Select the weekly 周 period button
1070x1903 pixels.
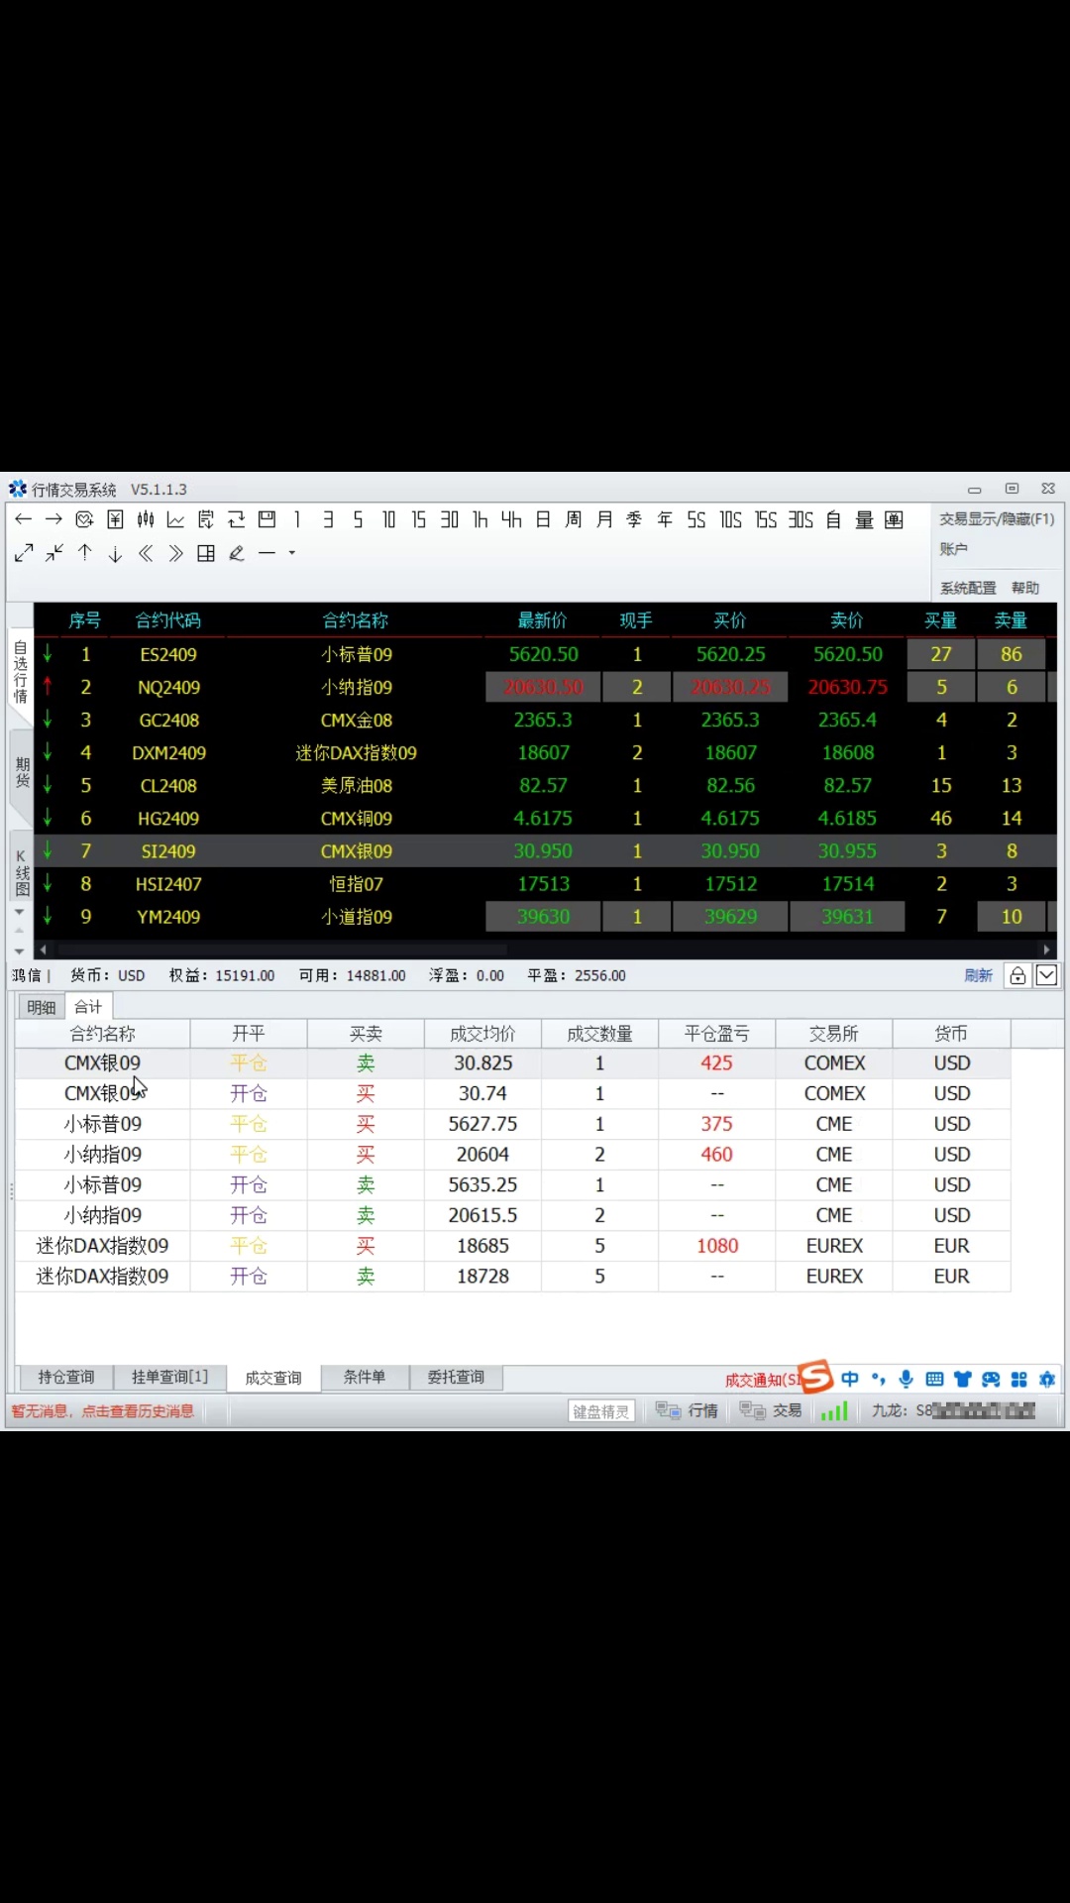[574, 519]
